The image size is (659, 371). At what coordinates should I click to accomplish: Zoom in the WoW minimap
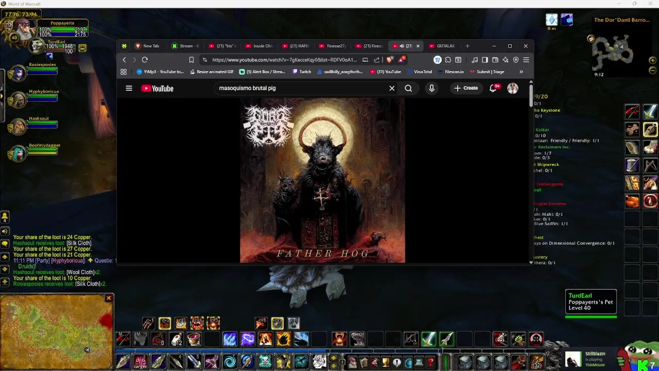click(653, 60)
